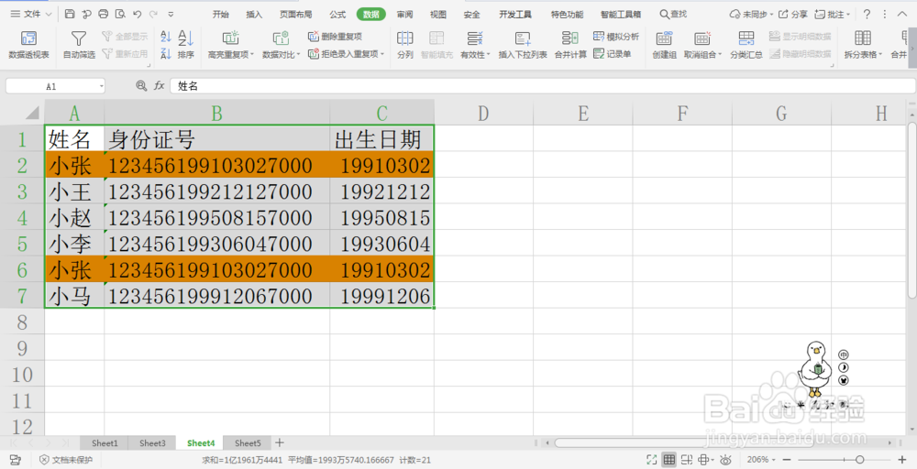Open the 页面布局 ribbon tab
917x469 pixels.
[295, 14]
